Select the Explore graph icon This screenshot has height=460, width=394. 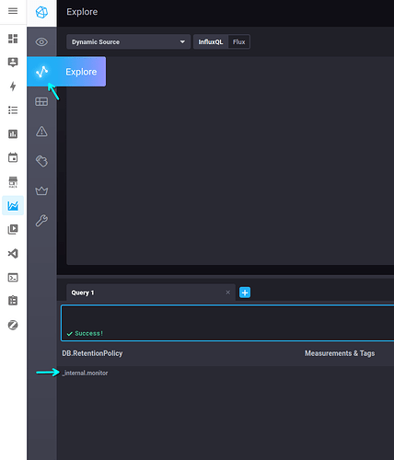[41, 72]
